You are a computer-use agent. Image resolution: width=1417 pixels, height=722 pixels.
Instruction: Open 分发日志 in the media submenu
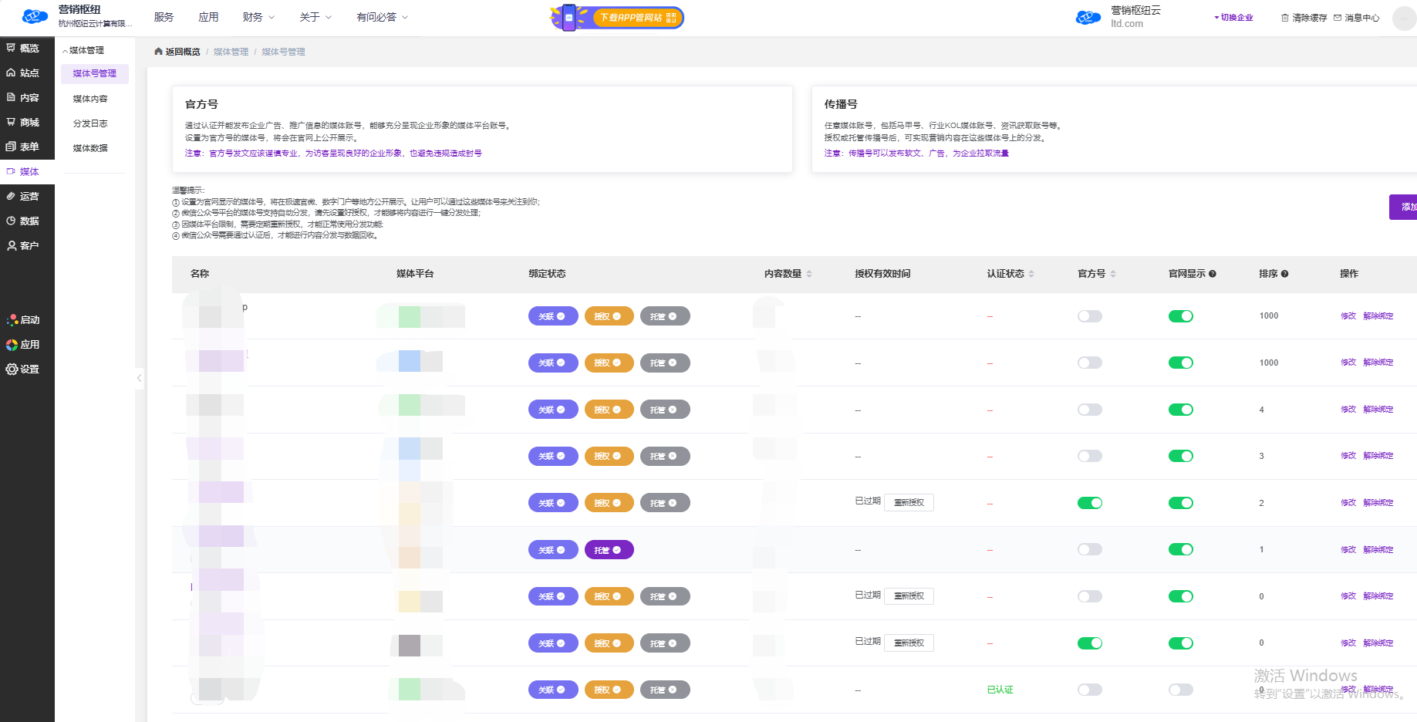[x=90, y=123]
